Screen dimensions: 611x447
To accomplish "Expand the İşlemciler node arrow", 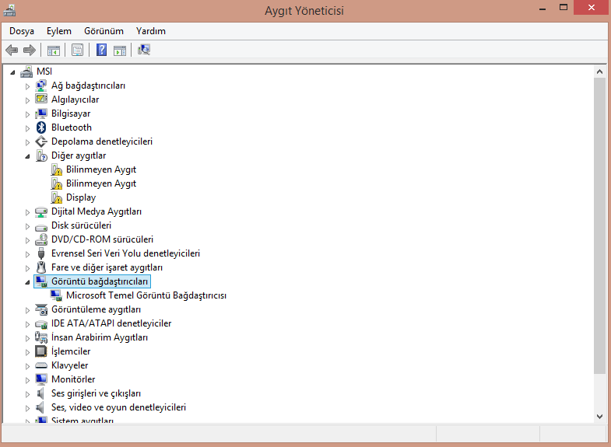I will (x=27, y=352).
